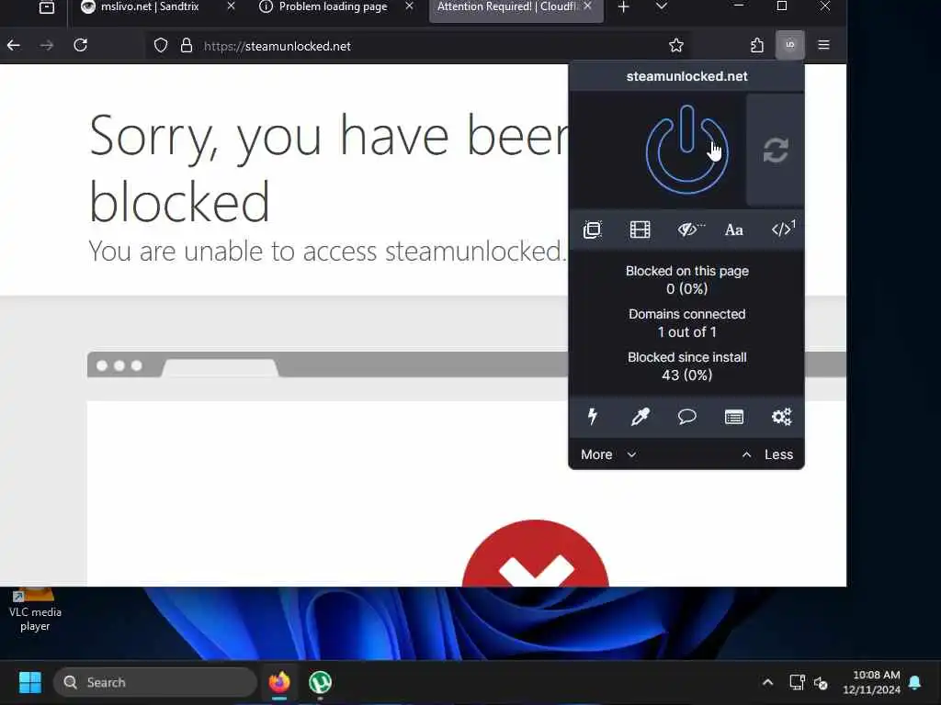Click tracking protection shield icon
941x705 pixels.
click(x=160, y=46)
